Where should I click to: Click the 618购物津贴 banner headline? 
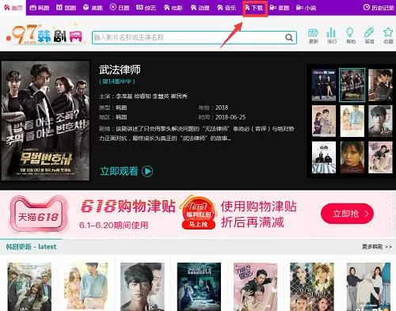tap(128, 206)
